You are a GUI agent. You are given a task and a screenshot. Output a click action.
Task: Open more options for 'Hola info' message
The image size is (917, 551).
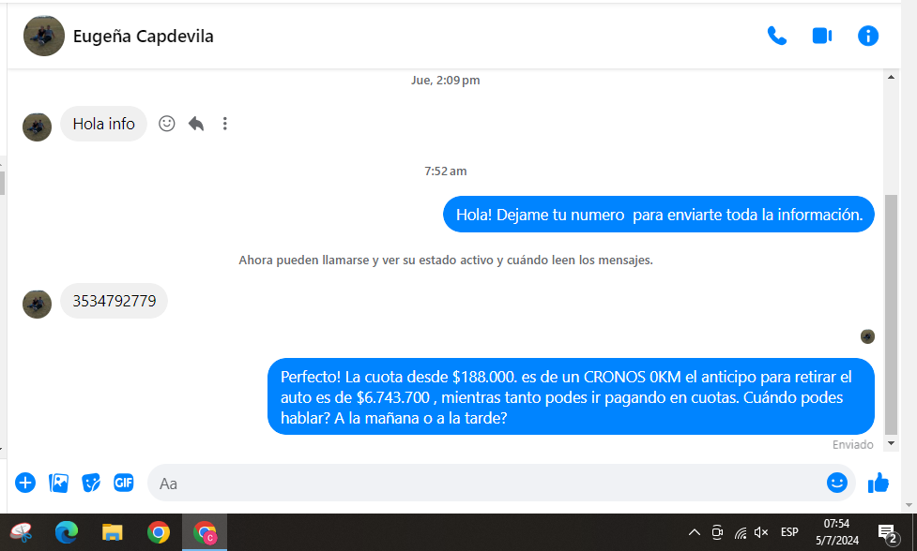(224, 124)
